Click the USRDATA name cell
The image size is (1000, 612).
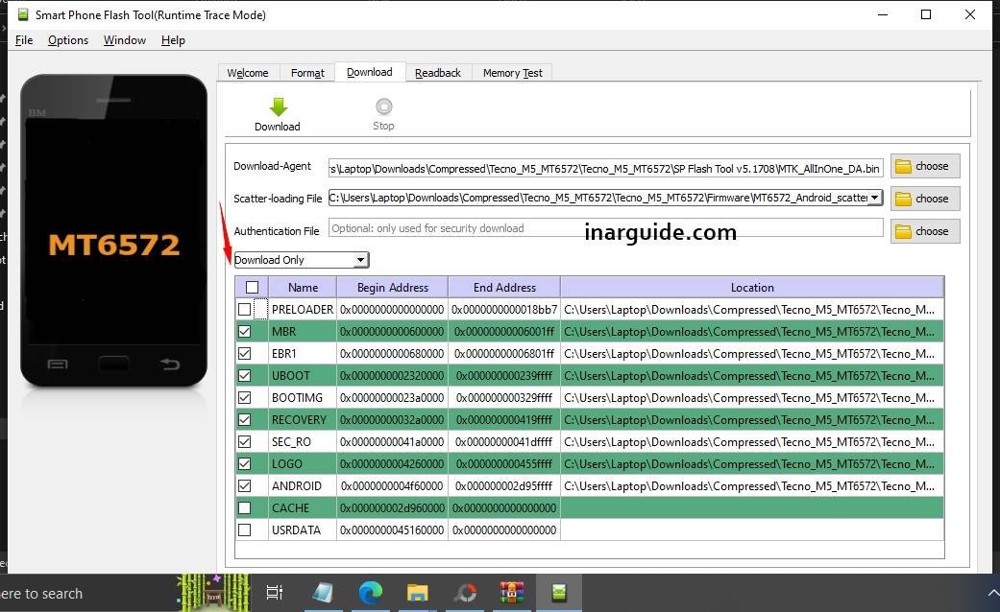[x=303, y=530]
